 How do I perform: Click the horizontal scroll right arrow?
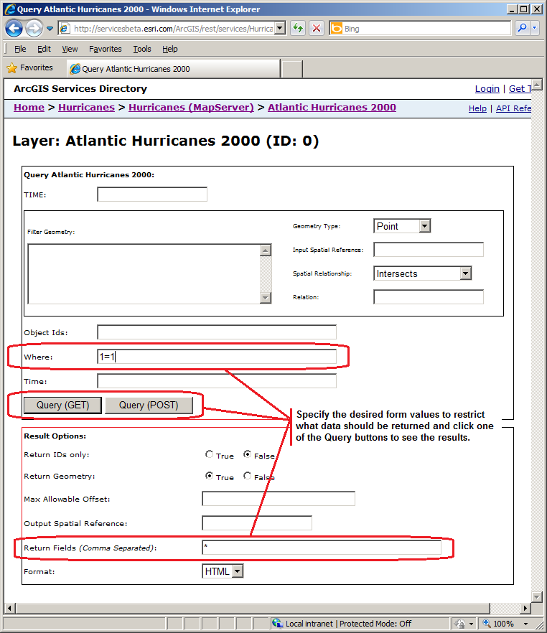click(525, 608)
